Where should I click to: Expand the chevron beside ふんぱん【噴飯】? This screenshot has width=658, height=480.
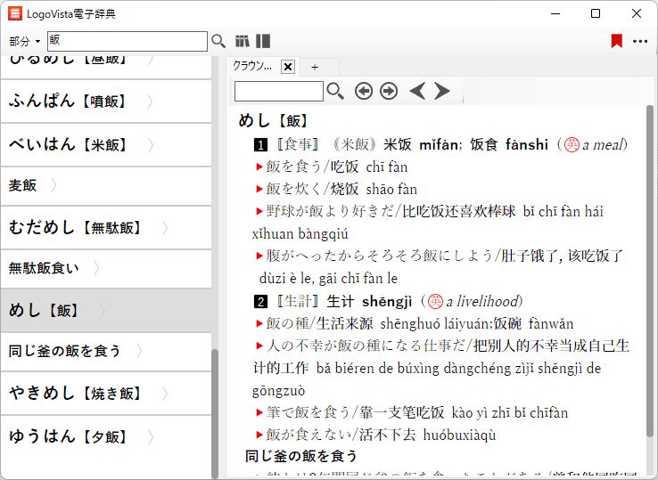[150, 102]
